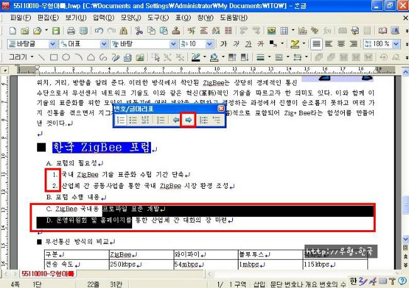This screenshot has width=409, height=288.
Task: Apply paragraph numbering in the 번호/글머리표 palette
Action: click(x=121, y=120)
